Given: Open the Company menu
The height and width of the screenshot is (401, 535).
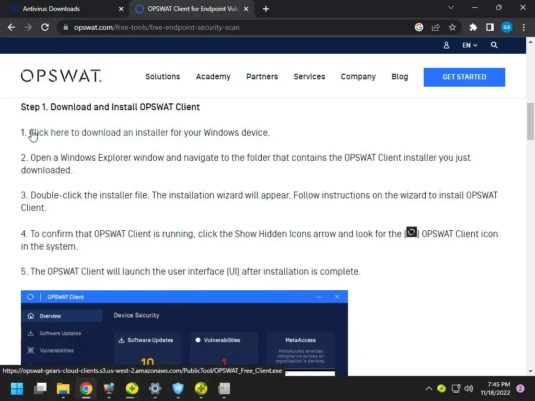Looking at the screenshot, I should [358, 77].
